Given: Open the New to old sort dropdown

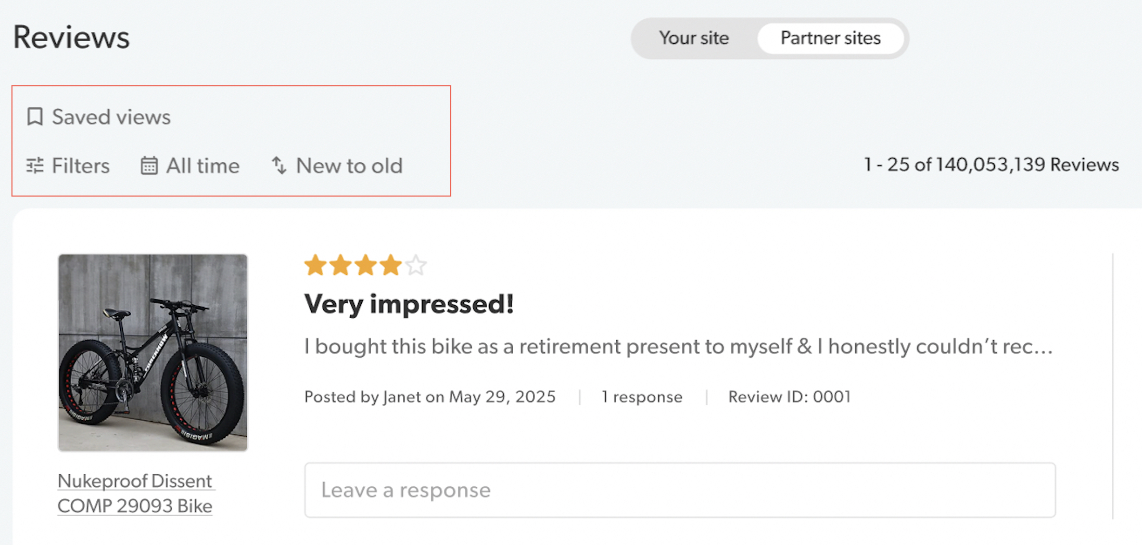Looking at the screenshot, I should (x=337, y=166).
